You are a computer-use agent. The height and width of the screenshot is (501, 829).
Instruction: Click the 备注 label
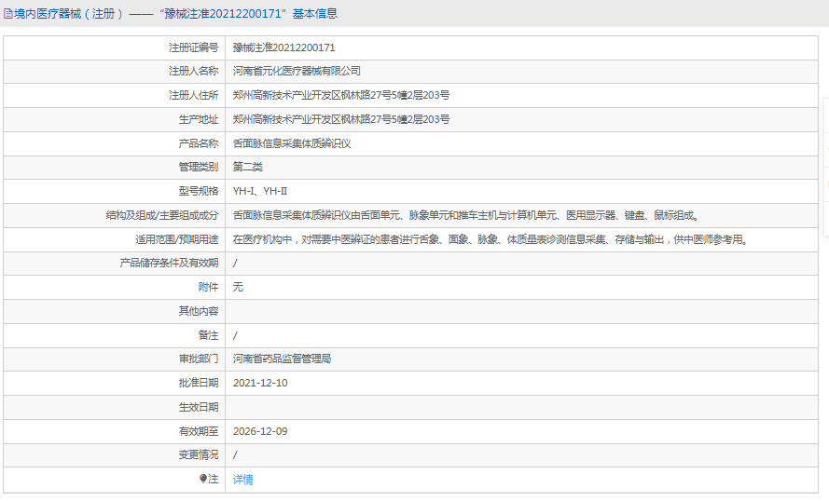208,335
